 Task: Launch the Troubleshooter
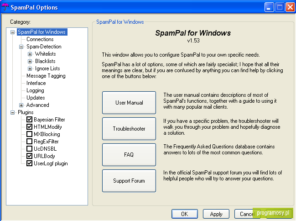(129, 129)
